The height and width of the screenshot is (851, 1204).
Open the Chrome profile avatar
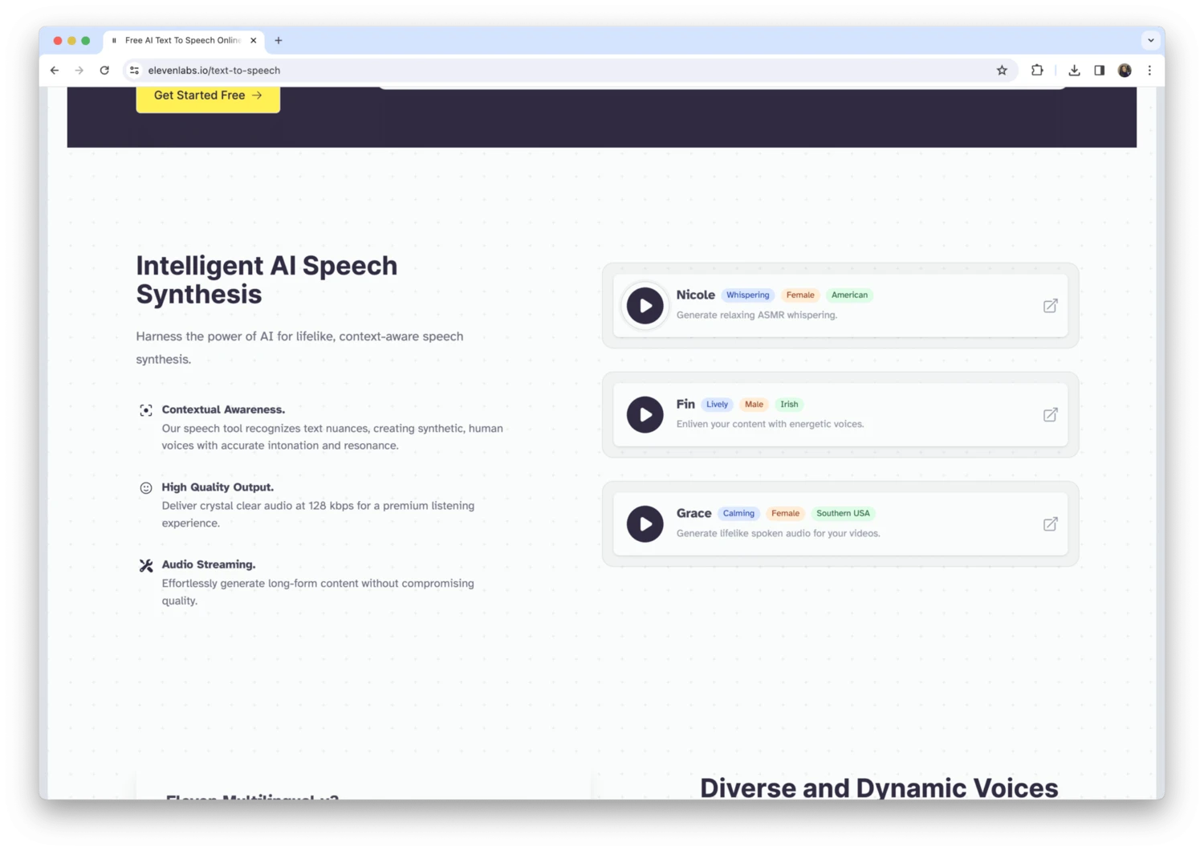pyautogui.click(x=1125, y=71)
